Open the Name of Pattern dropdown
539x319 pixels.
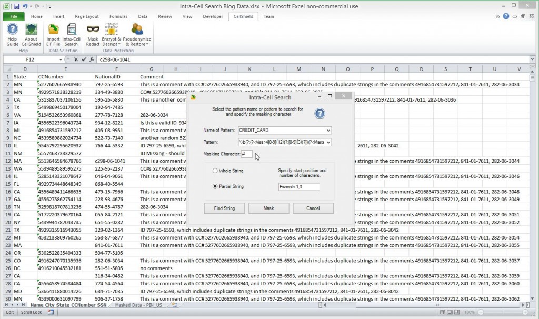click(x=328, y=131)
